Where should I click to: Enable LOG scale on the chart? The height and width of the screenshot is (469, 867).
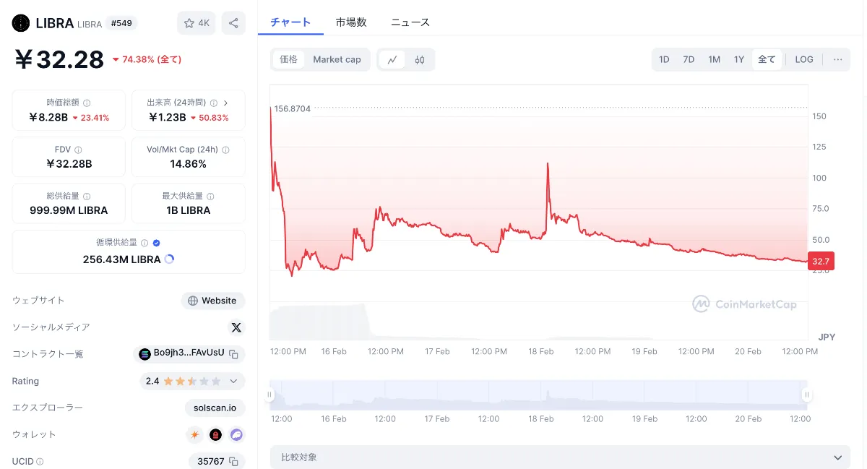click(803, 59)
